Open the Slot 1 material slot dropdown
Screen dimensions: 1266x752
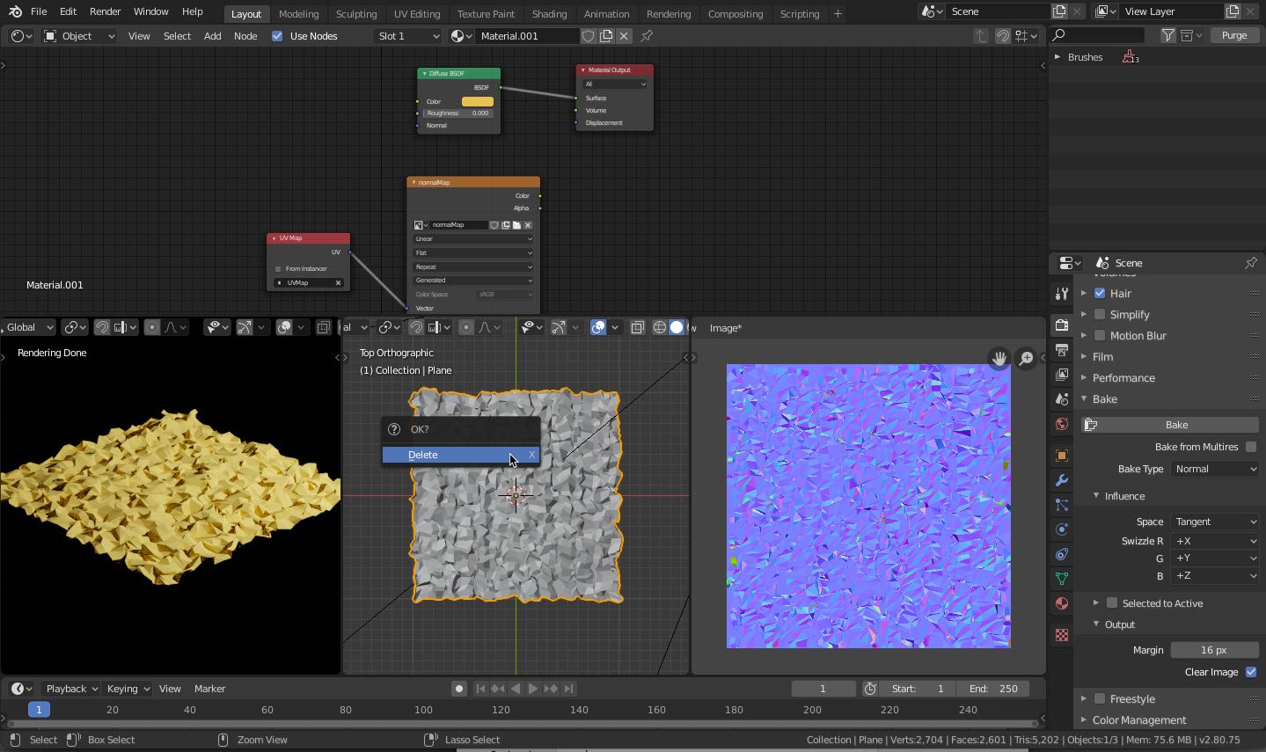(407, 36)
